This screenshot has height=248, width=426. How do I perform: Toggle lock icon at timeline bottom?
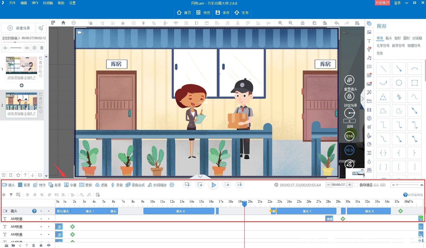coord(41,245)
